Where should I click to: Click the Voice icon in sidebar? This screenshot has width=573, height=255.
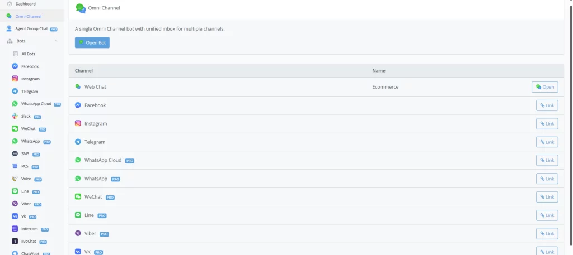coord(15,179)
